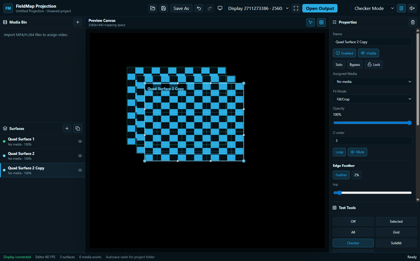Click Autosave waits for project folder text
This screenshot has width=420, height=261.
130,257
